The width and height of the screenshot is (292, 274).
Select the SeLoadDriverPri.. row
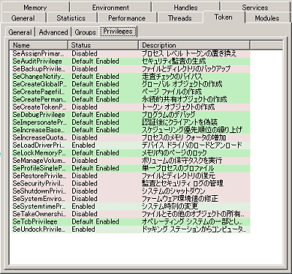(131, 145)
